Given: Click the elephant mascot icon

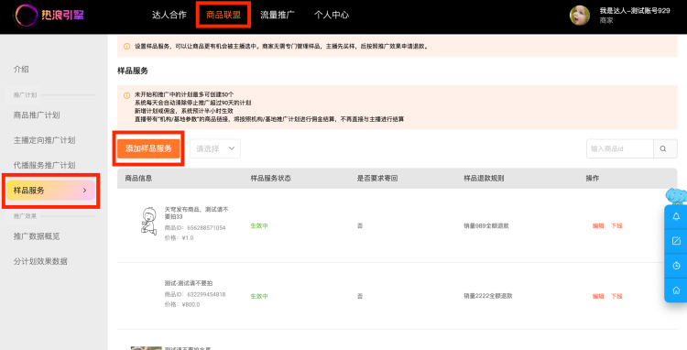Looking at the screenshot, I should (676, 196).
